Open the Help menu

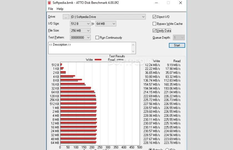click(x=60, y=9)
